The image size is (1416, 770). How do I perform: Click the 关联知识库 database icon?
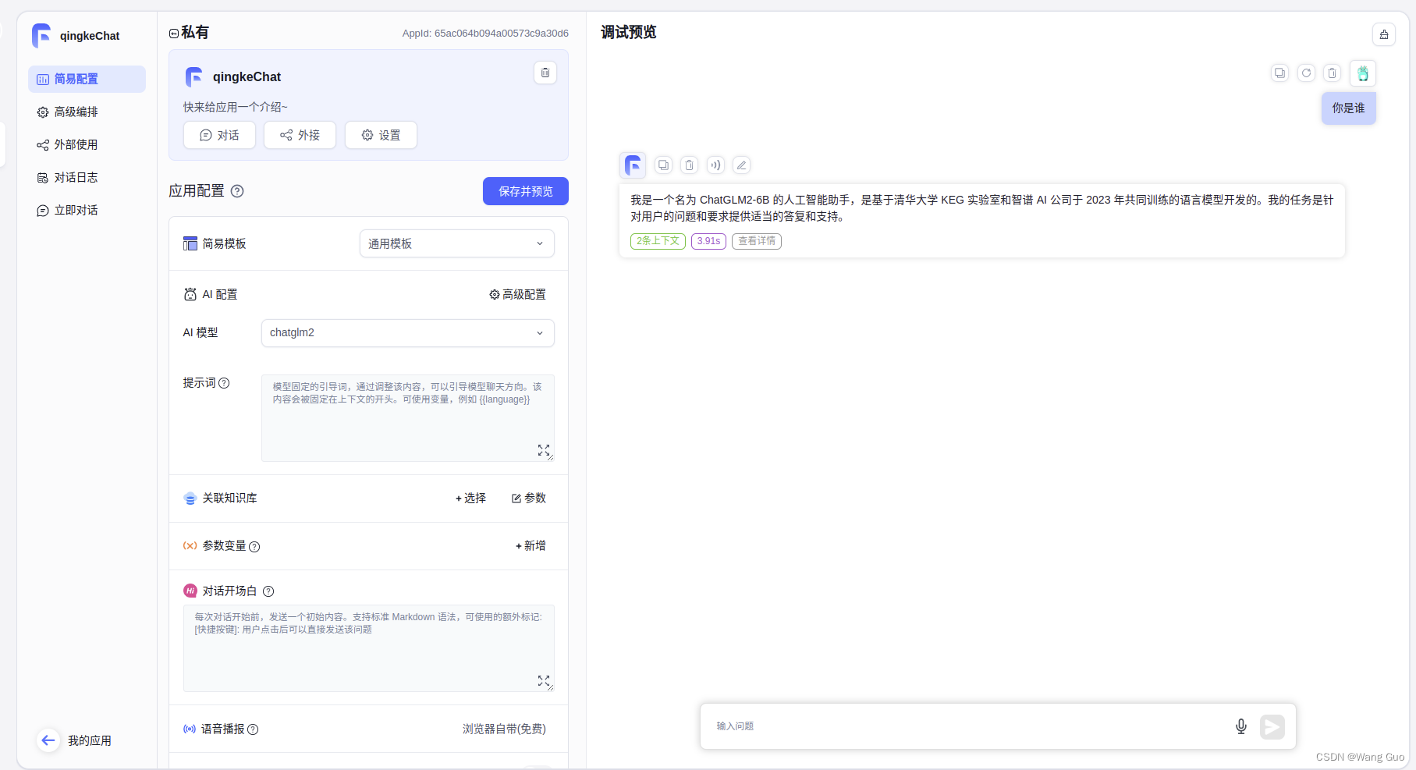190,499
